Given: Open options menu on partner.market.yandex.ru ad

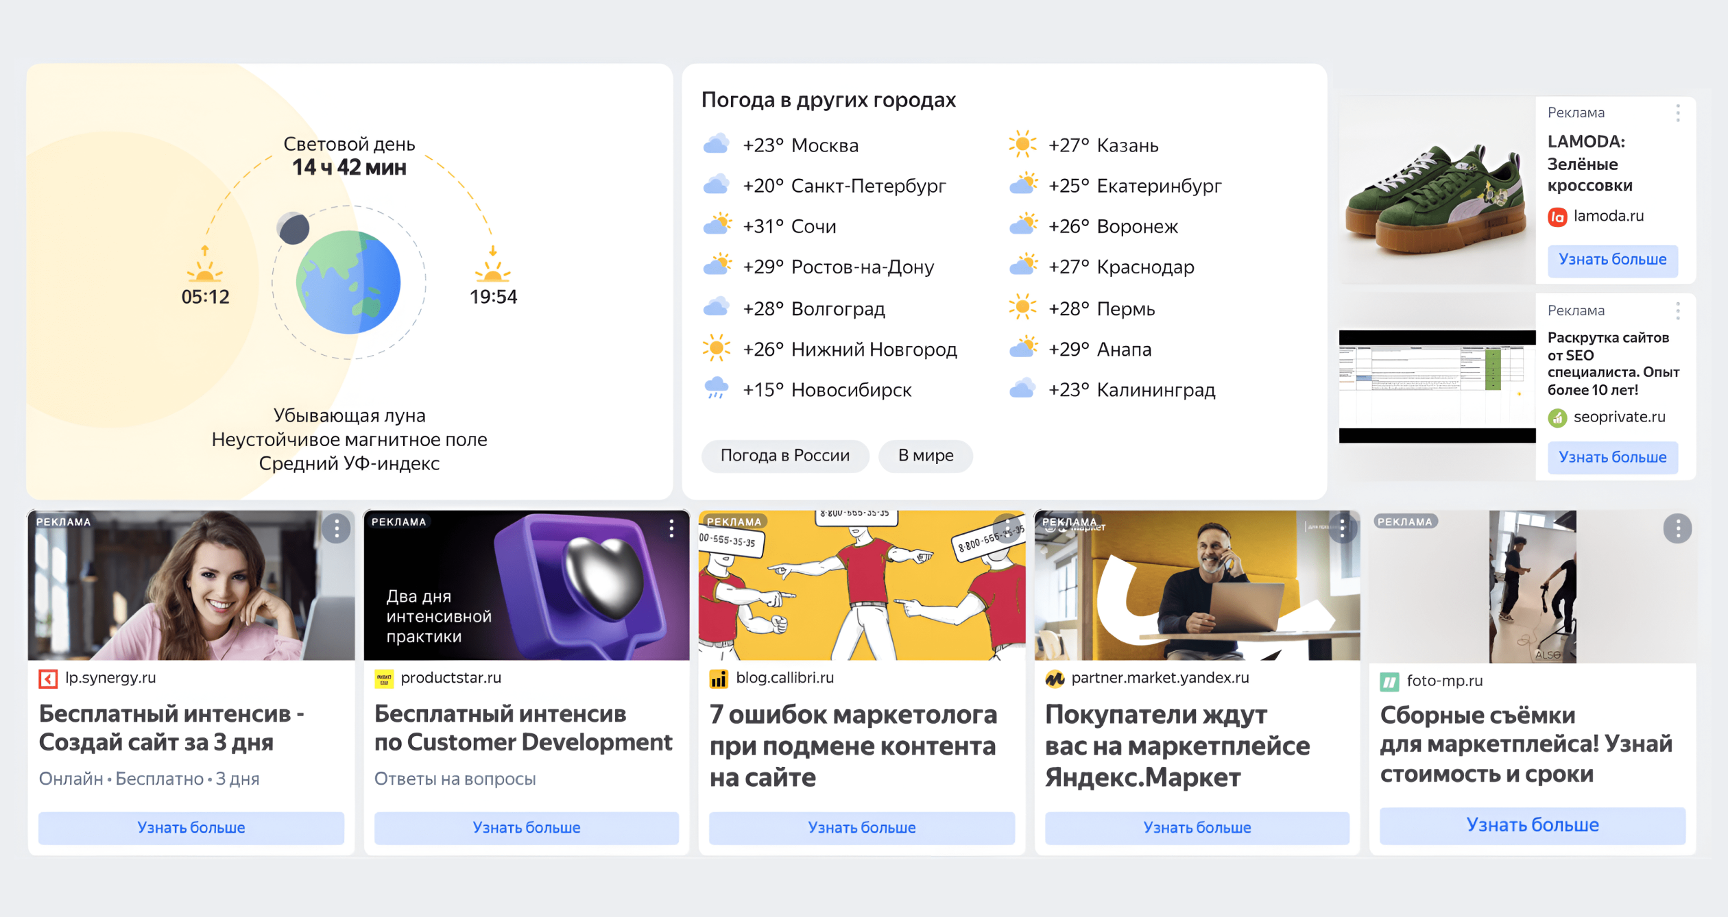Looking at the screenshot, I should 1342,528.
